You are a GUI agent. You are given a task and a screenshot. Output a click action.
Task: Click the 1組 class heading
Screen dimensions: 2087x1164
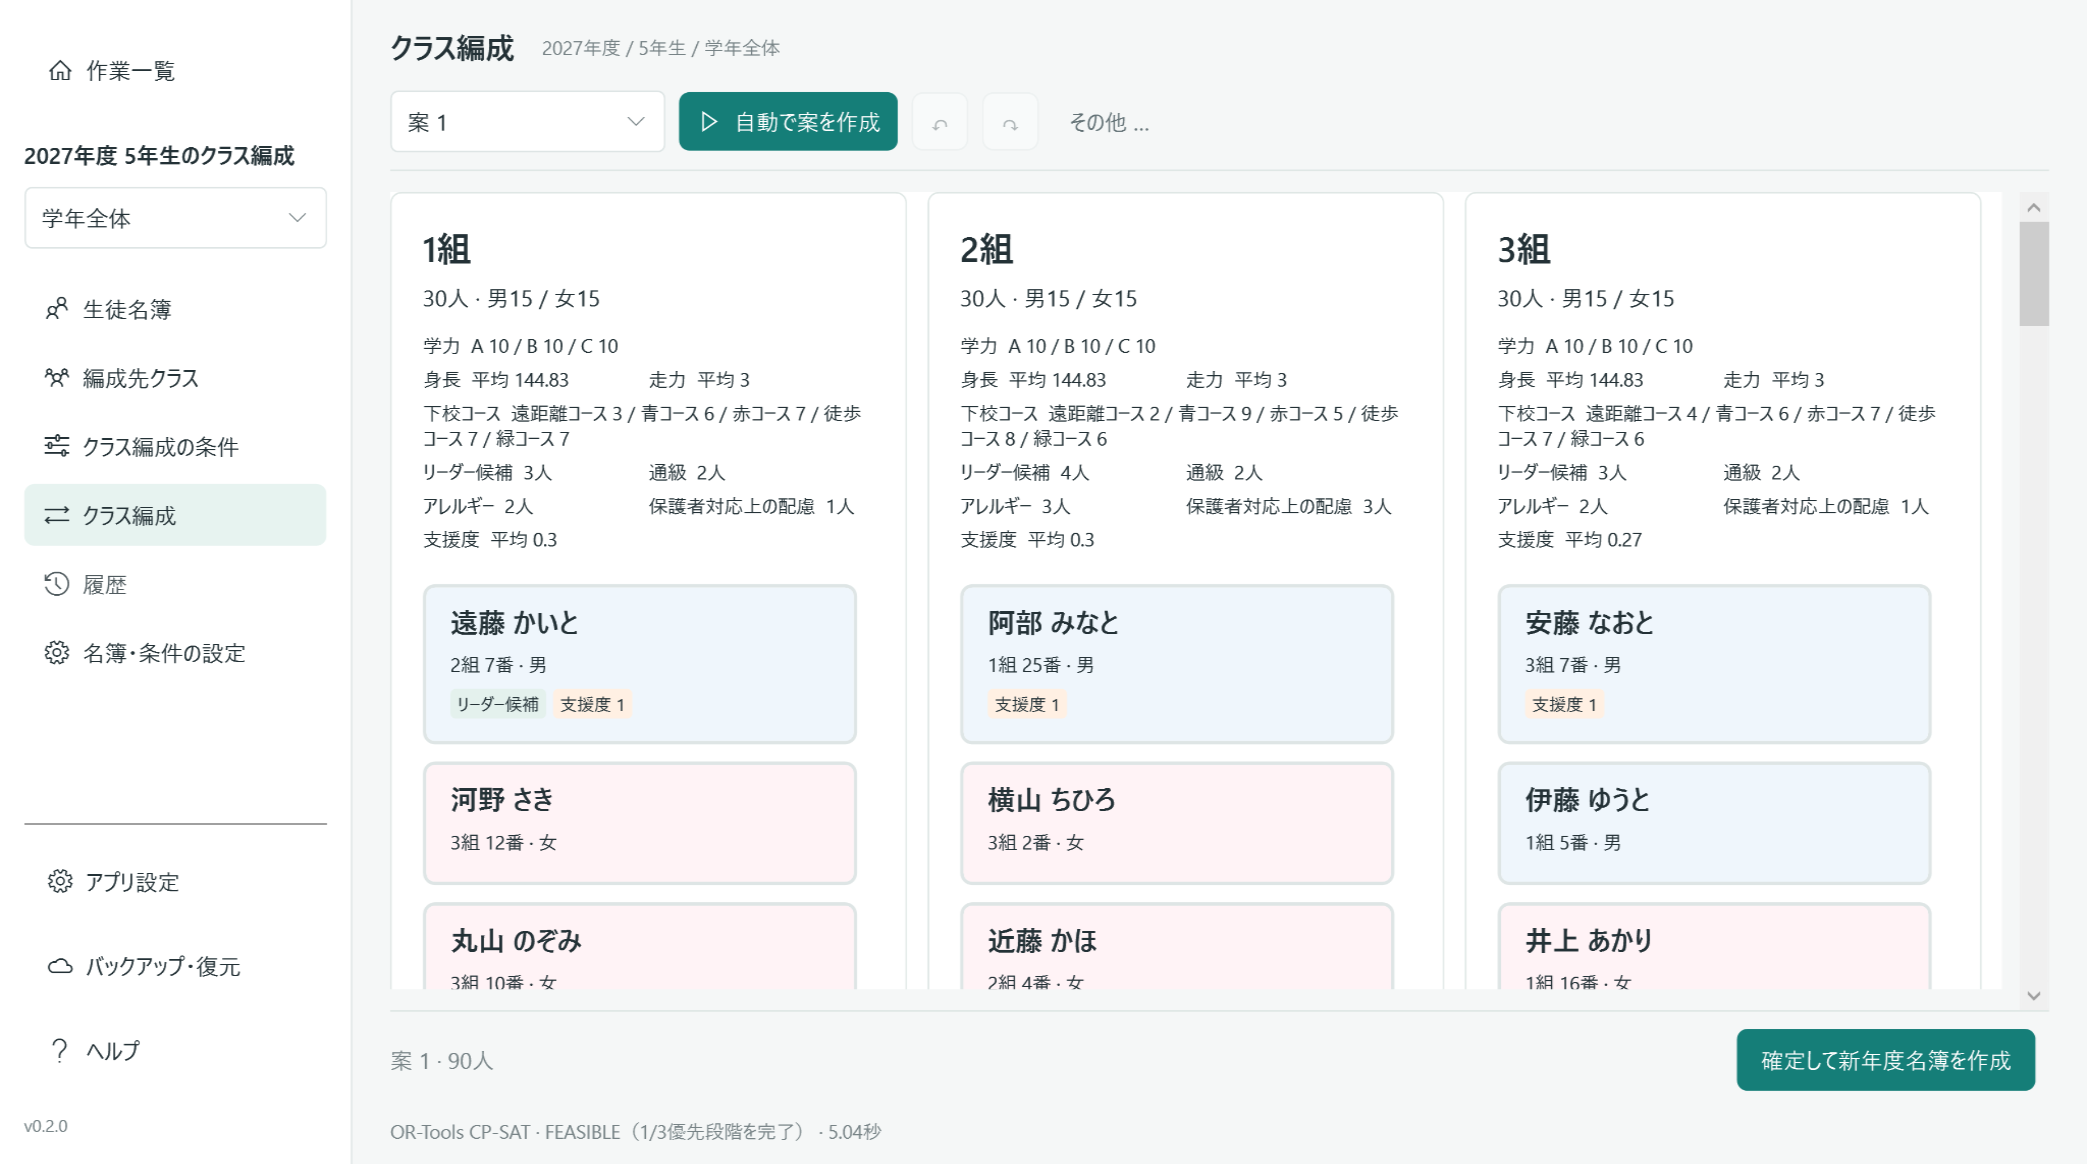click(x=446, y=250)
